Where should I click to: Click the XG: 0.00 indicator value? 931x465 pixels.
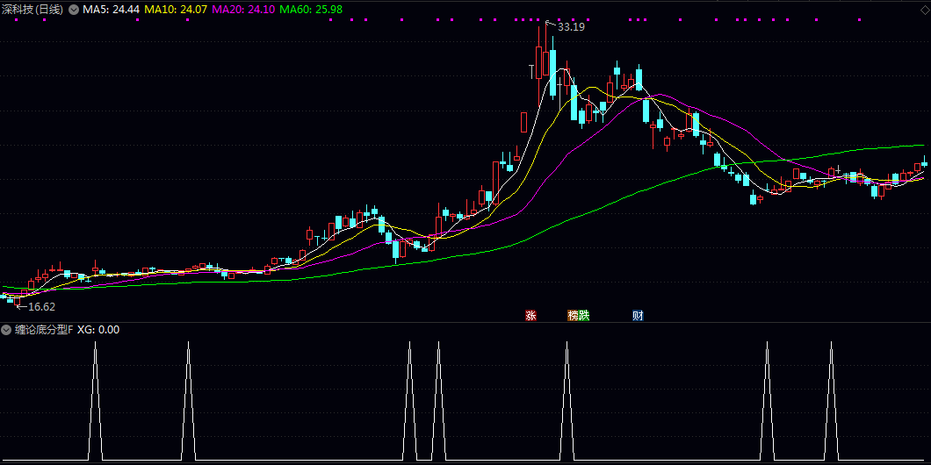98,330
